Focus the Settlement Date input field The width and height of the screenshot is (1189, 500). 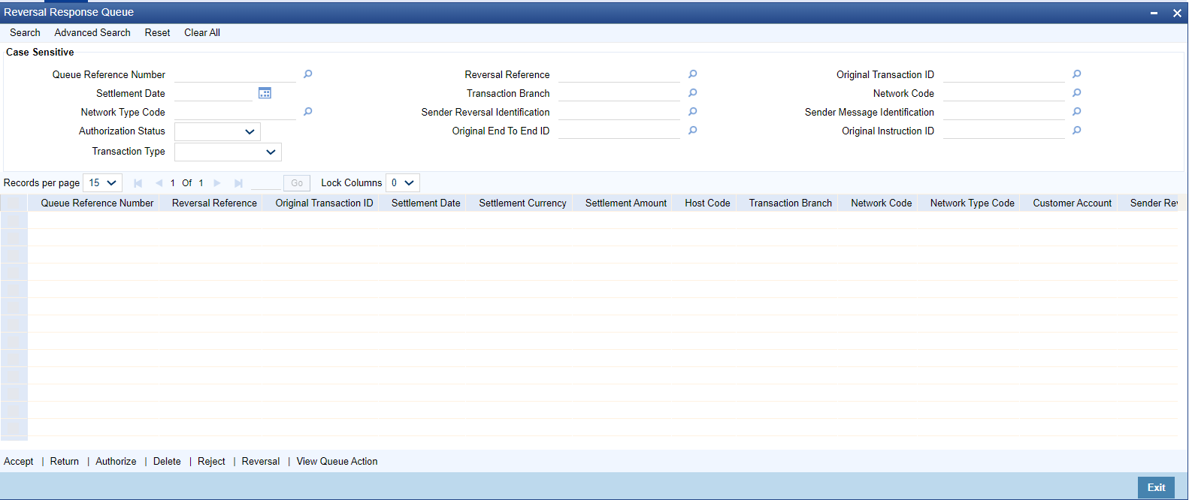point(213,93)
